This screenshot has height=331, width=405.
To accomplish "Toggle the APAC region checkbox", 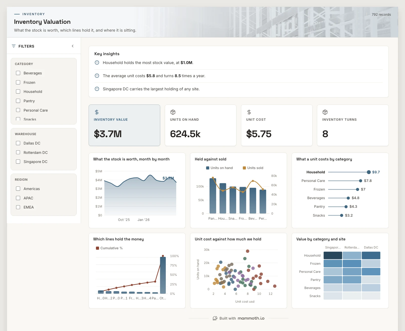I will 18,198.
